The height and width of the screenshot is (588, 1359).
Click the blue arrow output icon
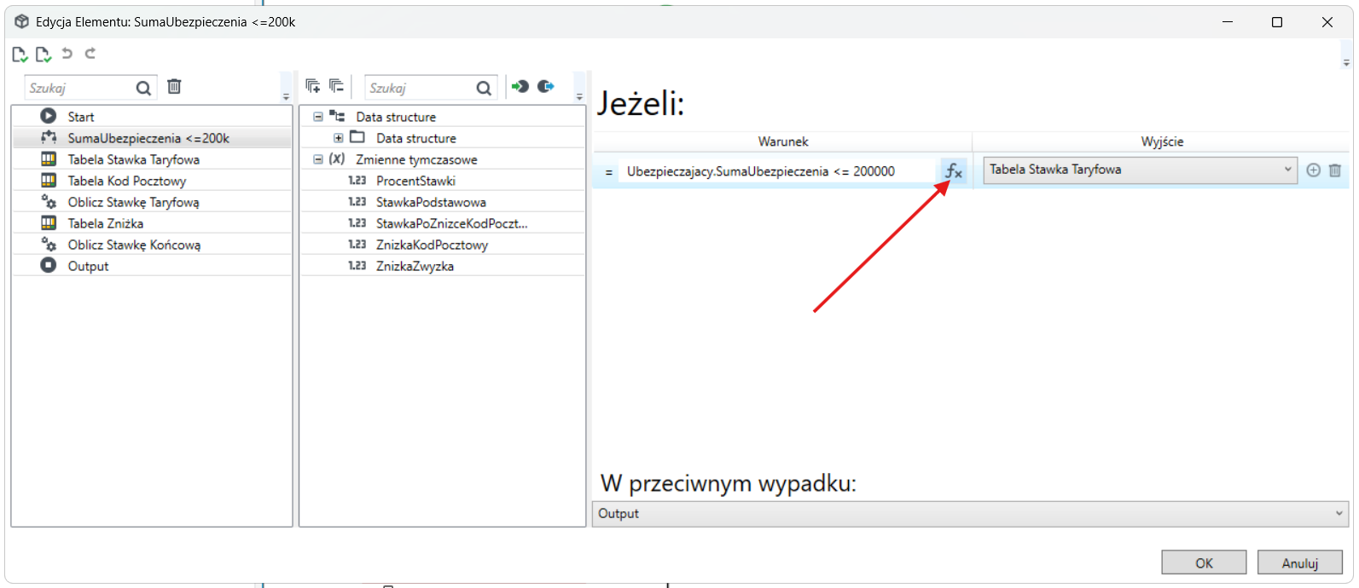(x=546, y=86)
